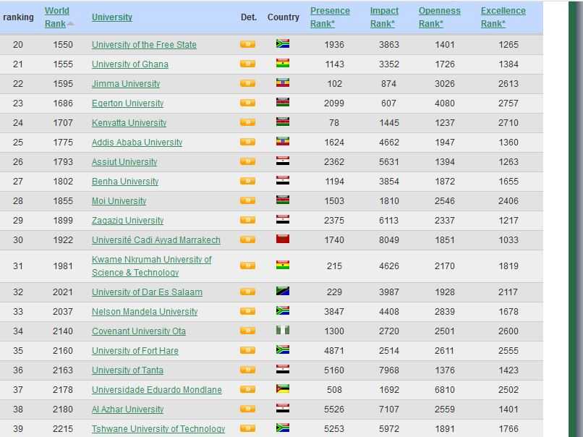
Task: Click the flag in Zagazig University row
Action: [283, 219]
